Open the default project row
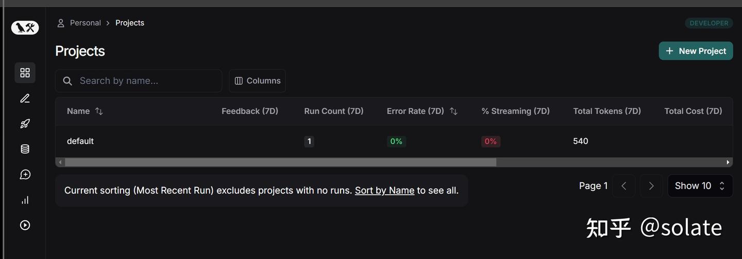Viewport: 742px width, 259px height. 394,141
